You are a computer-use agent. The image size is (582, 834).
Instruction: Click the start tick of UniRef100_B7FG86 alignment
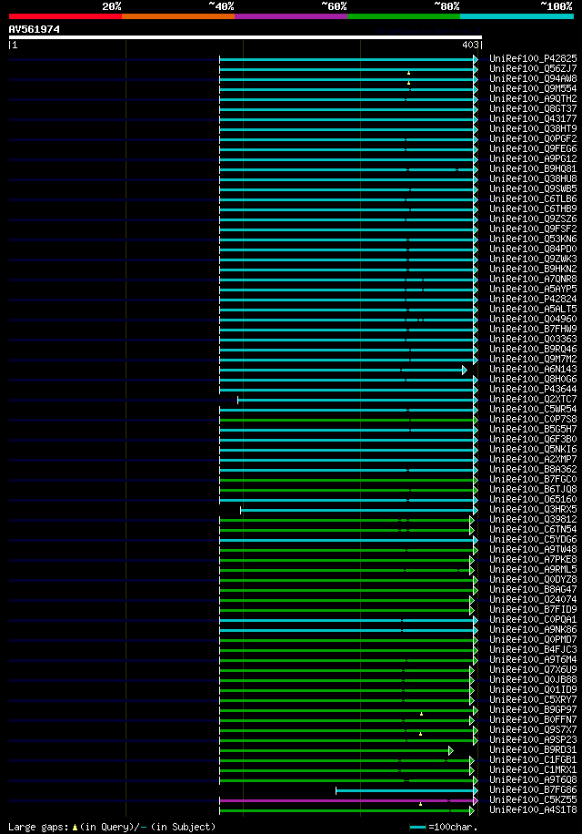[x=336, y=791]
